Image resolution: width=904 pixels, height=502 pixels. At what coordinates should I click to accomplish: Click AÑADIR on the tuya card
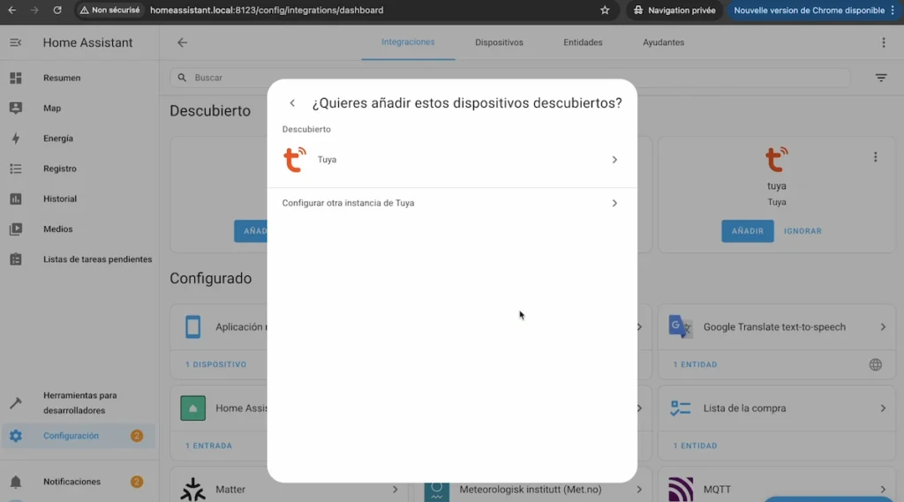point(747,231)
